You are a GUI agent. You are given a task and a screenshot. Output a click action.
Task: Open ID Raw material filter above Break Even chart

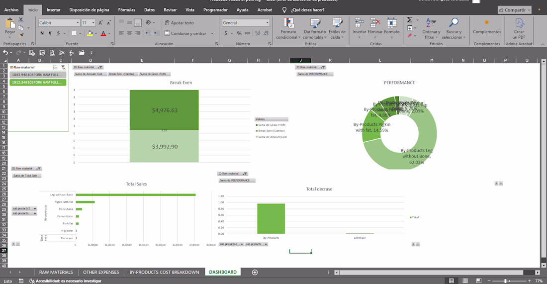point(100,67)
